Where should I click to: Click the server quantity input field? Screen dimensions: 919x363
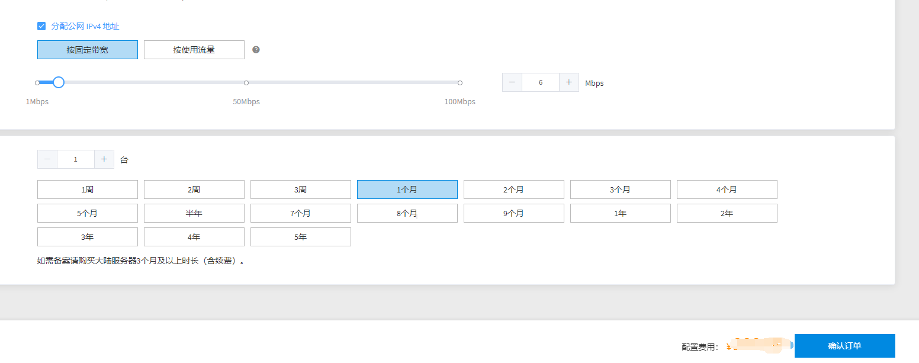pos(76,159)
